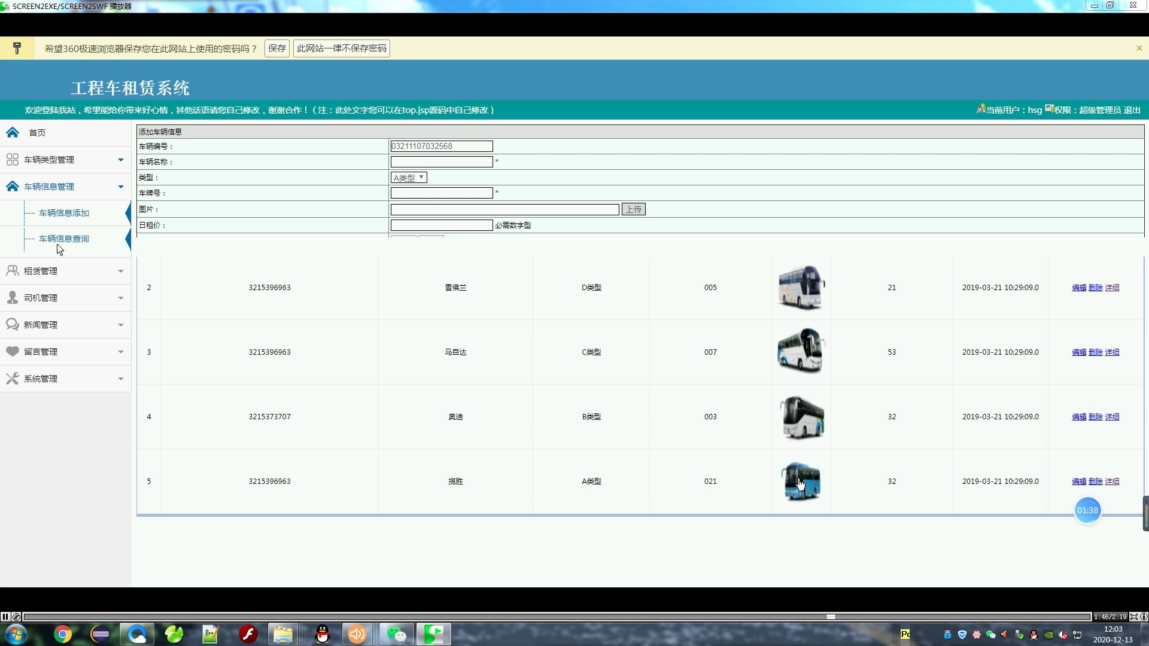Click the key icon in password bar
This screenshot has width=1149, height=646.
click(17, 48)
